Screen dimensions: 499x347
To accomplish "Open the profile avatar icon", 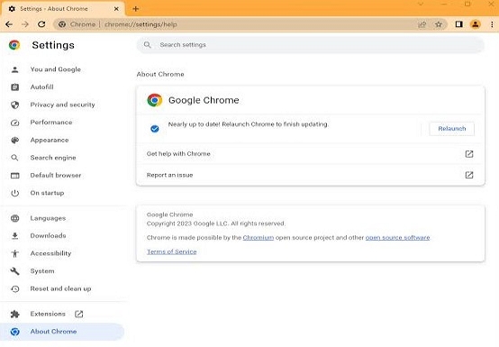I will (x=476, y=24).
